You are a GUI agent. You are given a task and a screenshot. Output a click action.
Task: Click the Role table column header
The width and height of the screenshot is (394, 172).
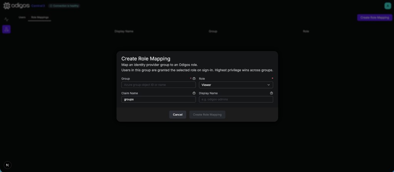coord(306,31)
